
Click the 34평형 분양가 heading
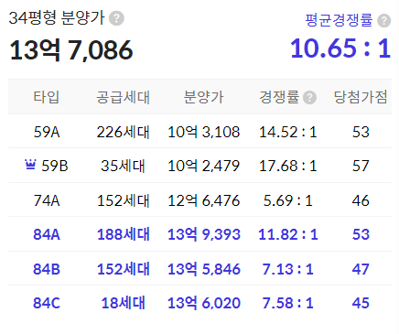(x=57, y=18)
